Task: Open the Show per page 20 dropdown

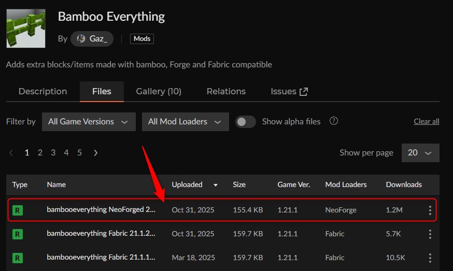Action: tap(420, 152)
